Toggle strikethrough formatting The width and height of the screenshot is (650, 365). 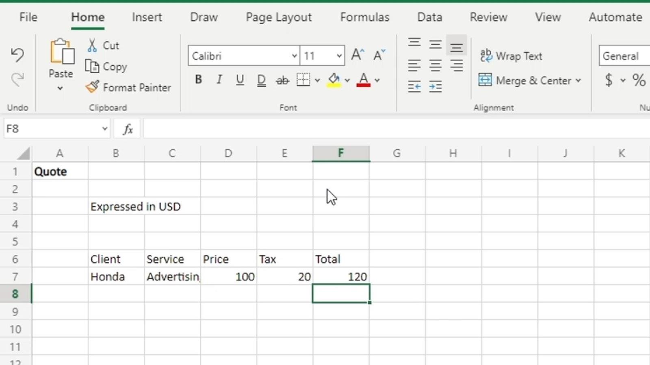pos(282,80)
